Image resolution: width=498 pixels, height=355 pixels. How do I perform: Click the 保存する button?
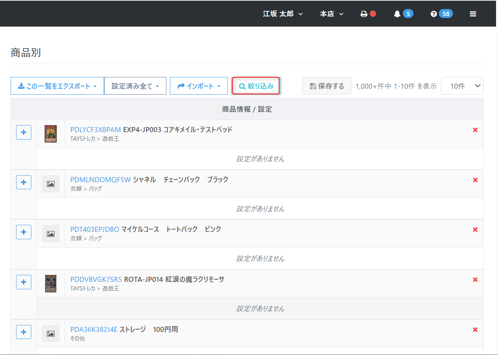[327, 86]
